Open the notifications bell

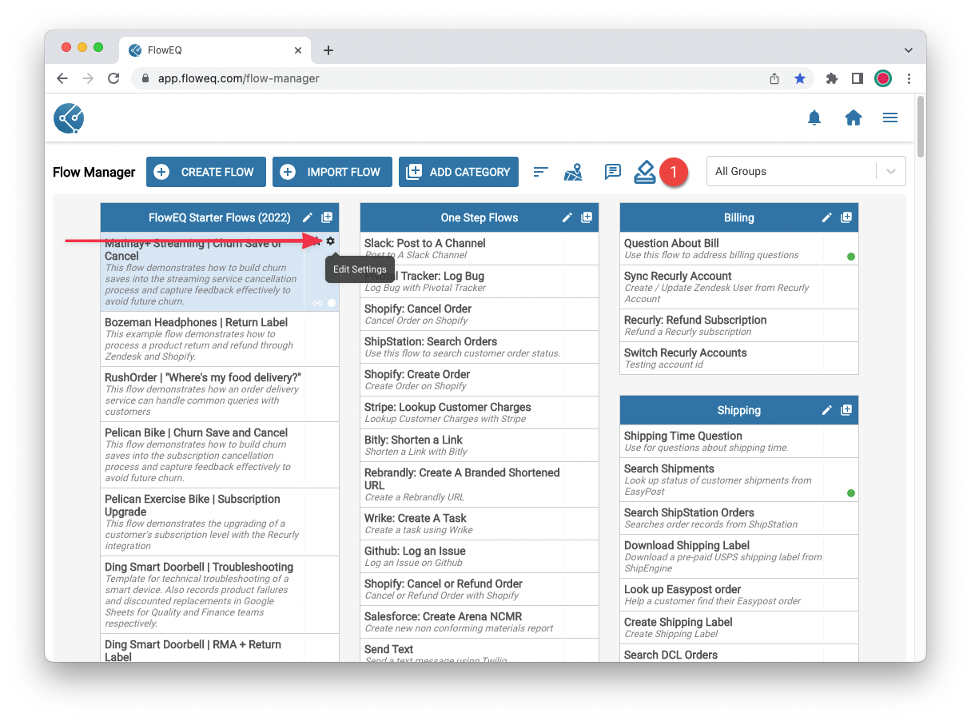[x=814, y=118]
